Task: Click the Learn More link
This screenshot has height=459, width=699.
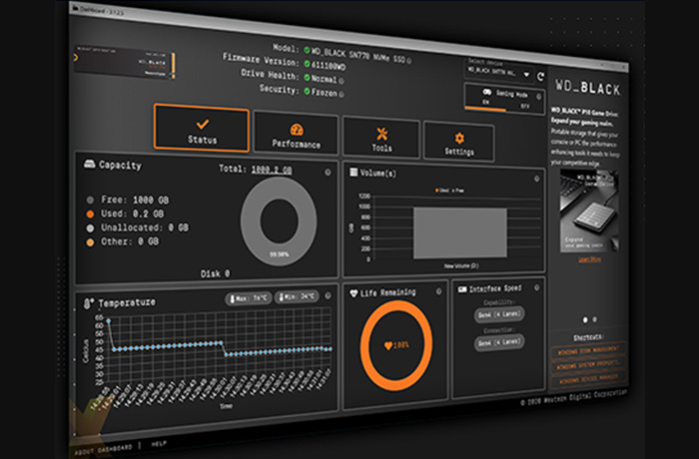Action: 589,259
